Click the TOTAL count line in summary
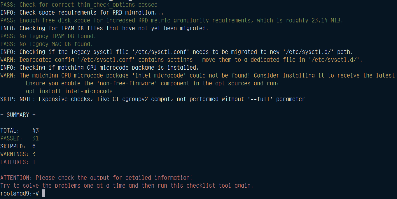 [19, 131]
